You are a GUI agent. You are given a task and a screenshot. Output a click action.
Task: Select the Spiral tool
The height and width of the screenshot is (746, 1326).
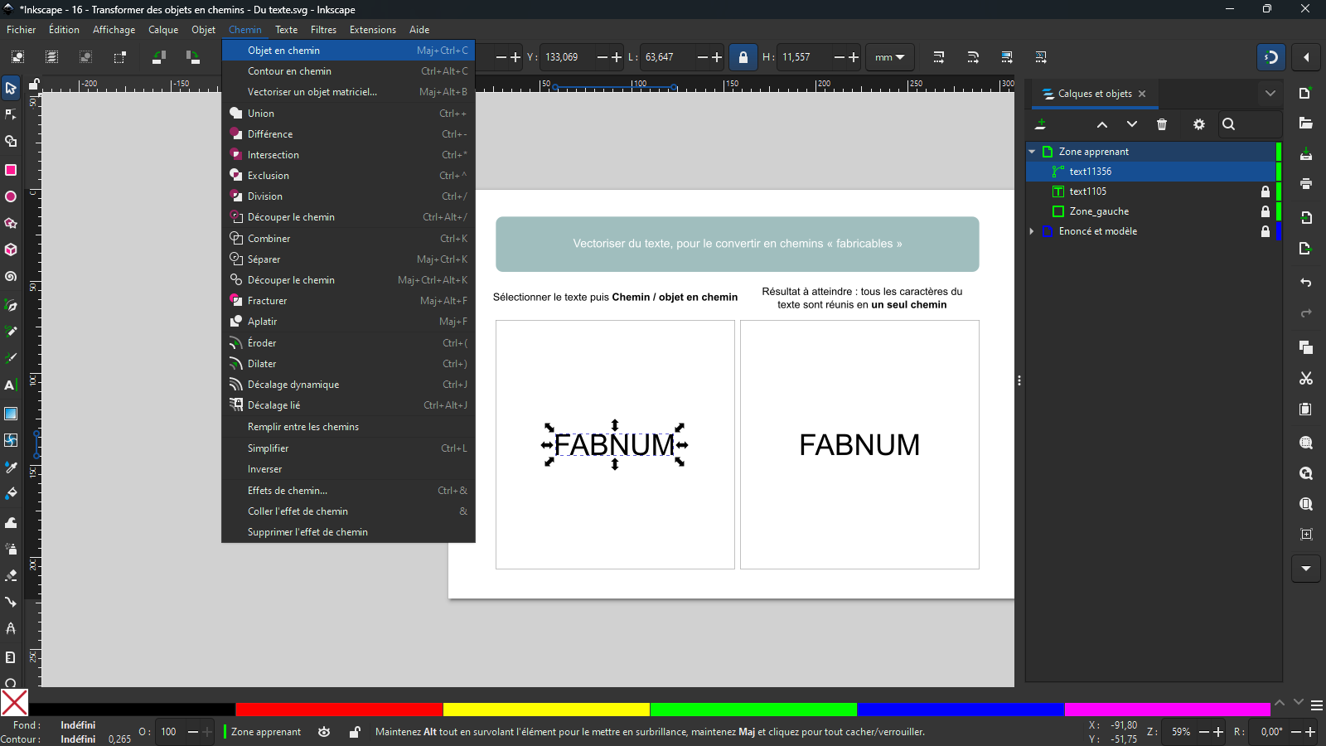pyautogui.click(x=11, y=277)
